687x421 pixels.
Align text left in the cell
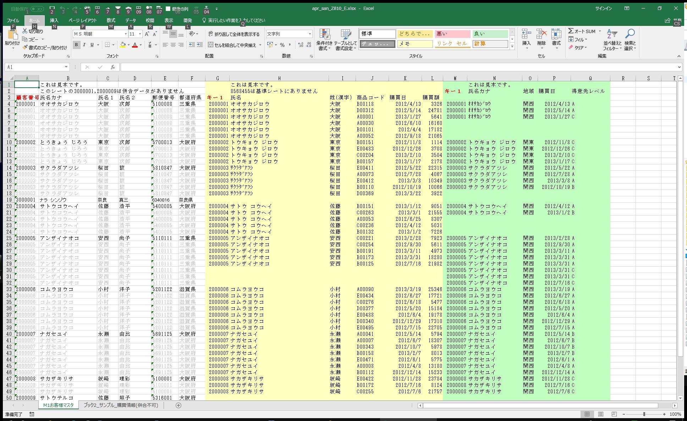point(165,45)
